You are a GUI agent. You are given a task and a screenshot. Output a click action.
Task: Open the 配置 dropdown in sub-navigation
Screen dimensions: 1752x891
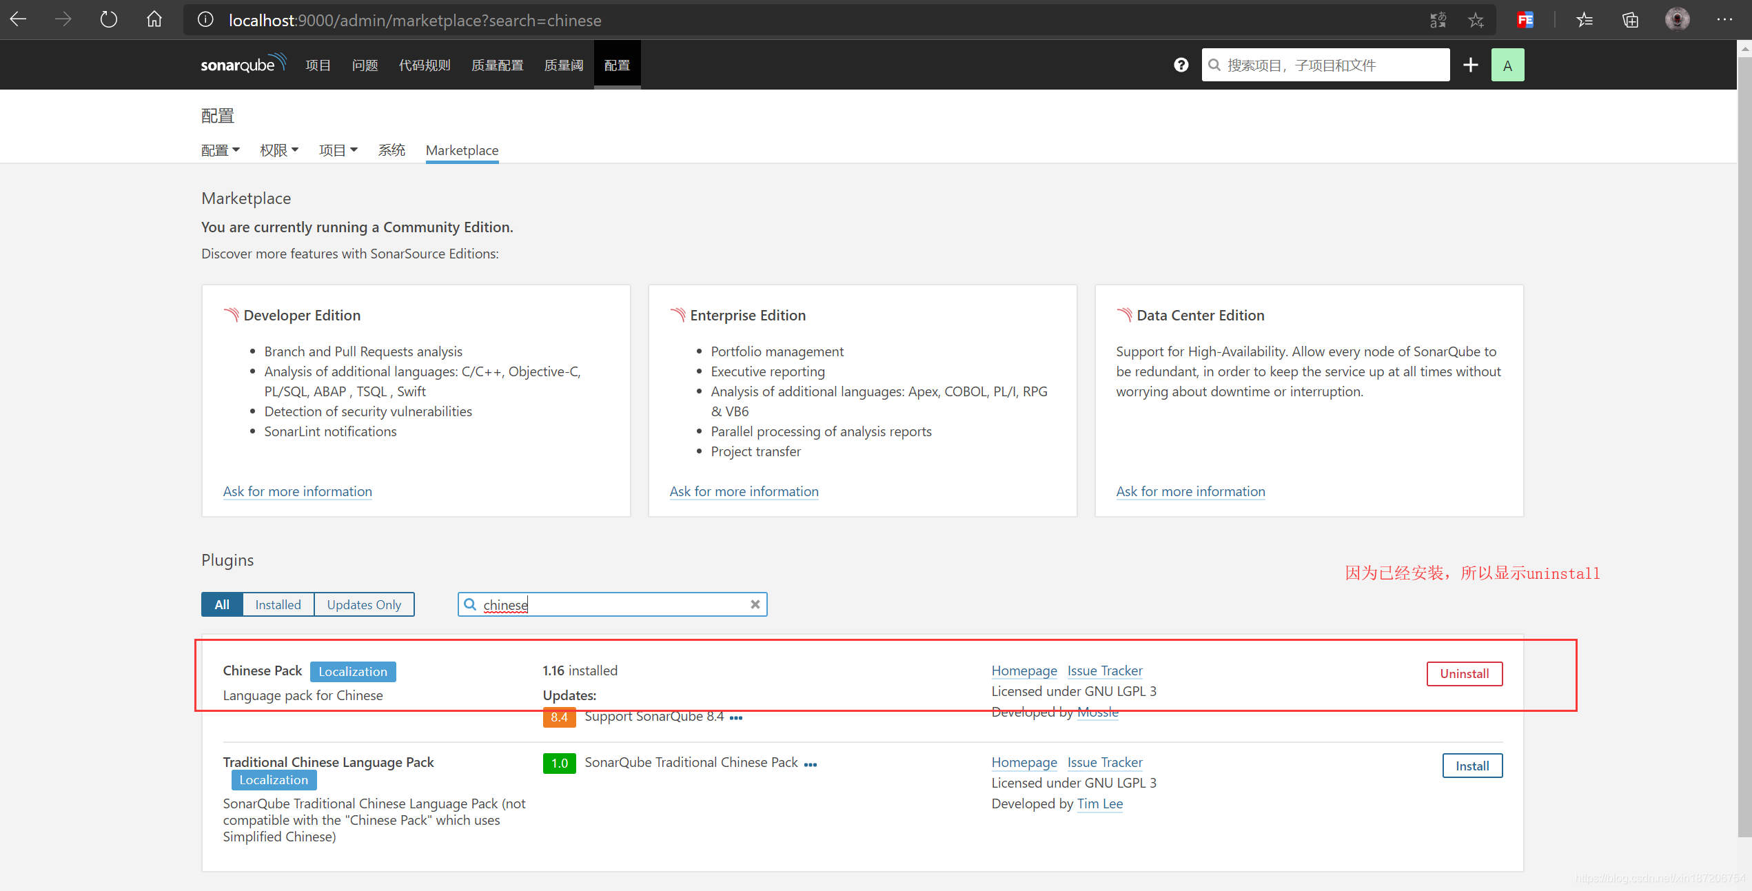point(221,150)
